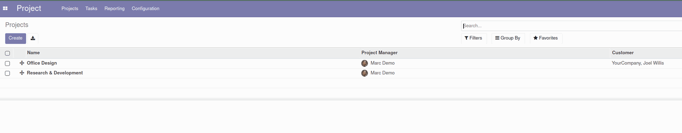Image resolution: width=682 pixels, height=133 pixels.
Task: Open the Office Design project record
Action: (42, 63)
